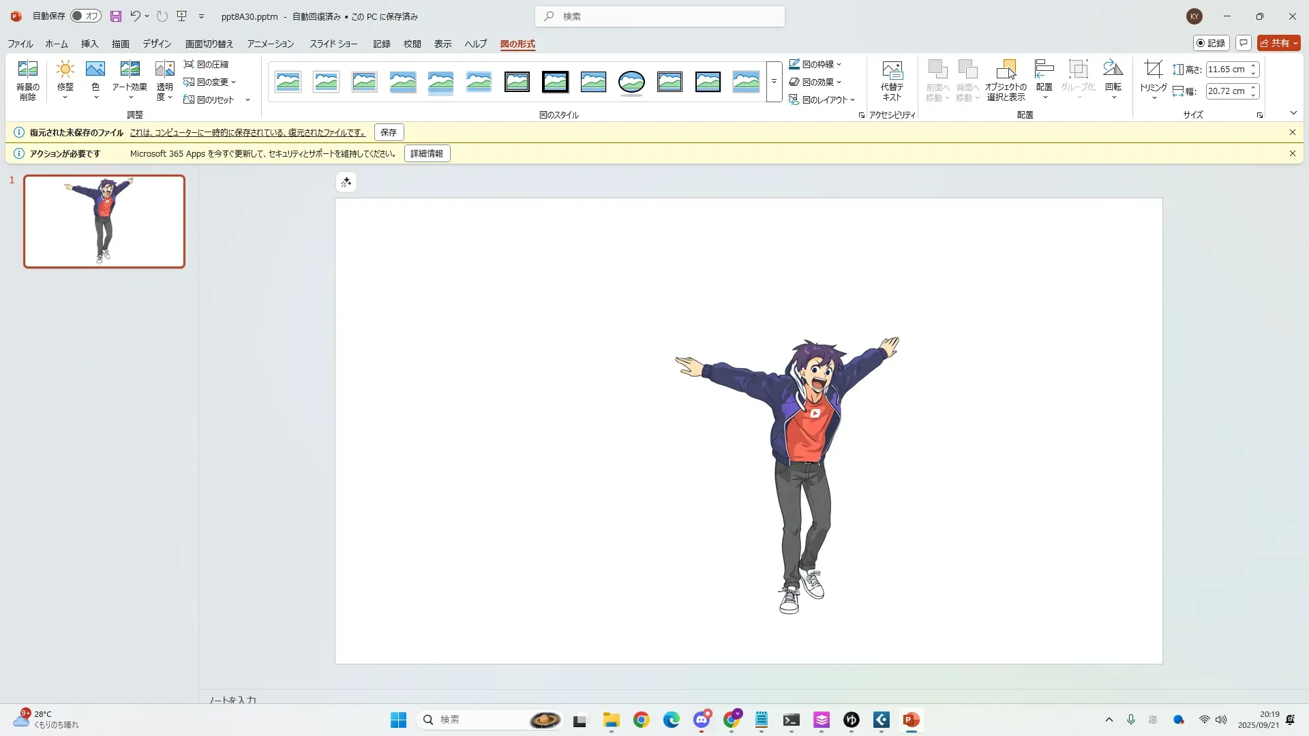Click the Remove Background (背景の削除) icon
The image size is (1309, 736).
point(27,70)
